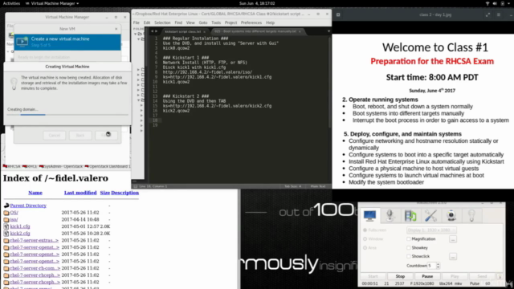Open the tools settings tab in the recorder
This screenshot has height=289, width=514.
tap(430, 216)
